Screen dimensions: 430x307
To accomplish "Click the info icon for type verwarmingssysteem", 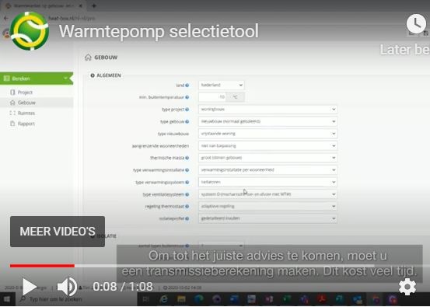I will [187, 182].
